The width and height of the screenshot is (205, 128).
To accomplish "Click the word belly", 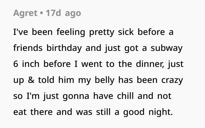I will (x=105, y=80).
